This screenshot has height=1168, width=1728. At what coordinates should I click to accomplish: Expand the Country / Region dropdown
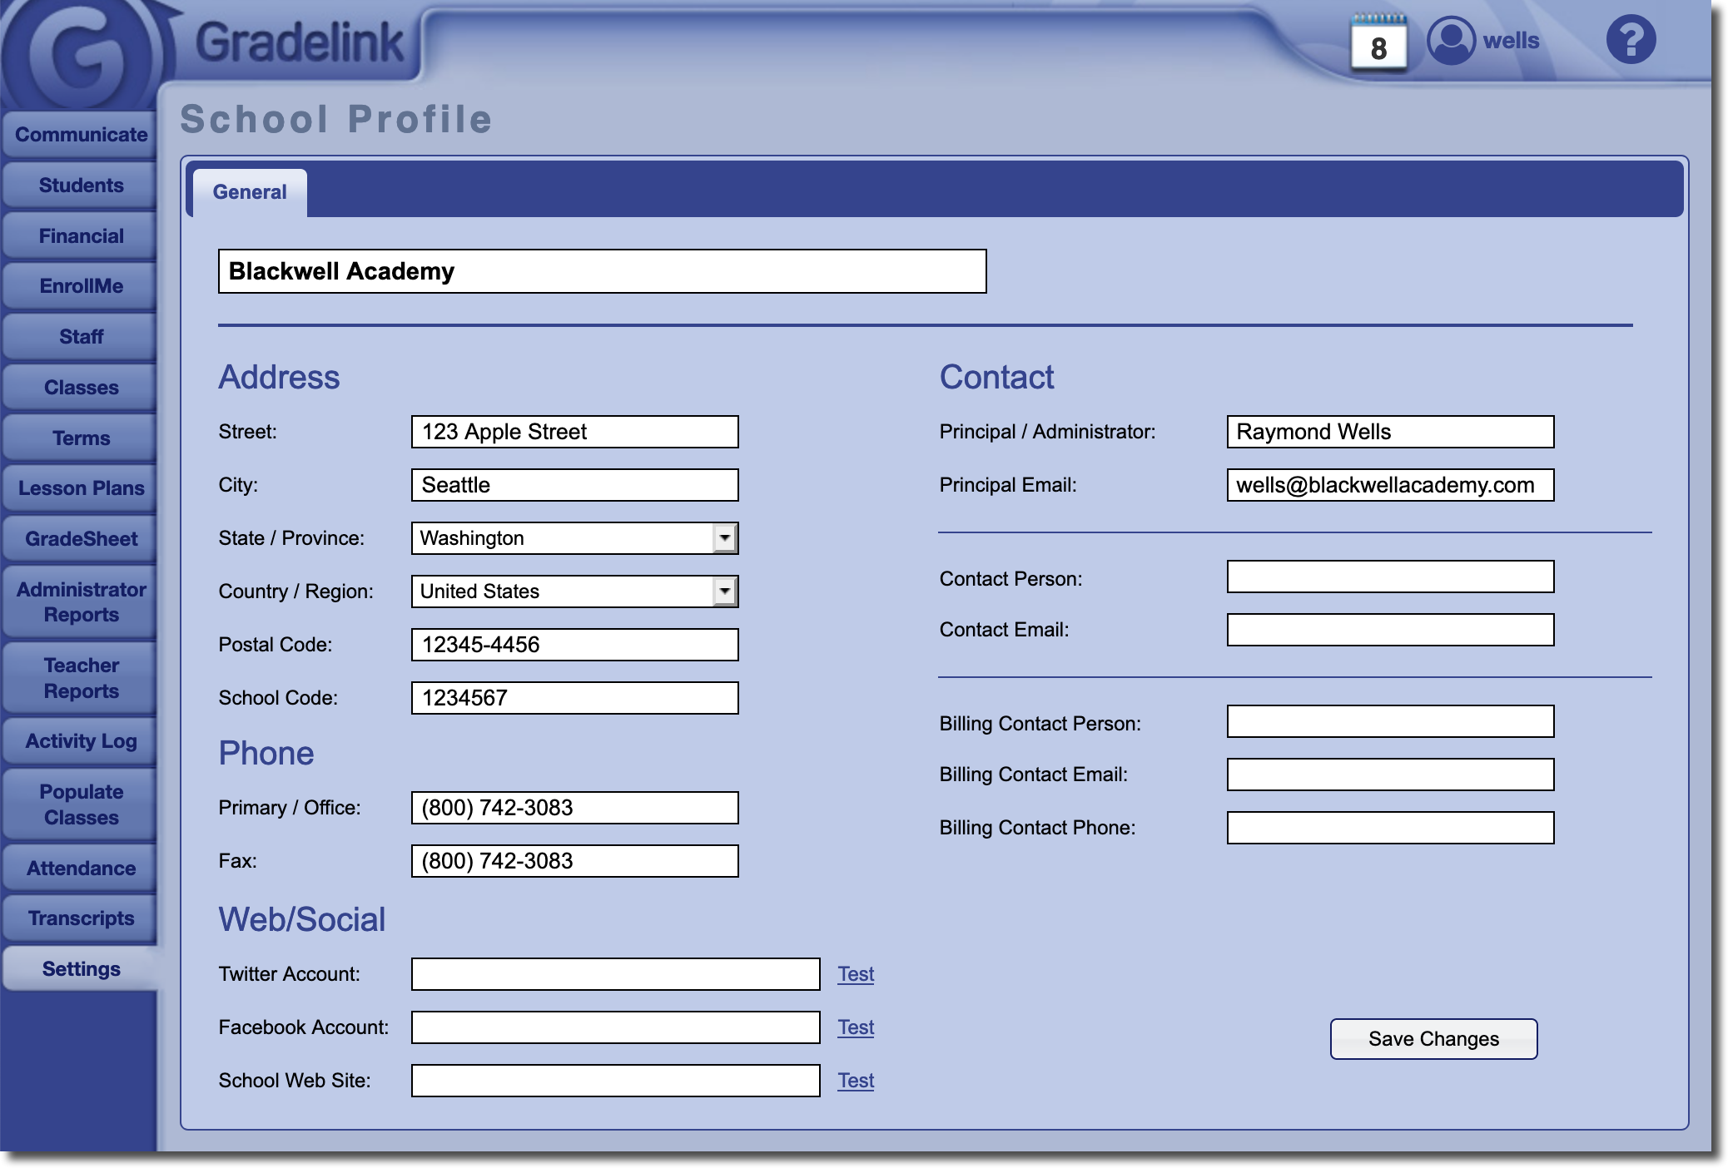point(725,591)
